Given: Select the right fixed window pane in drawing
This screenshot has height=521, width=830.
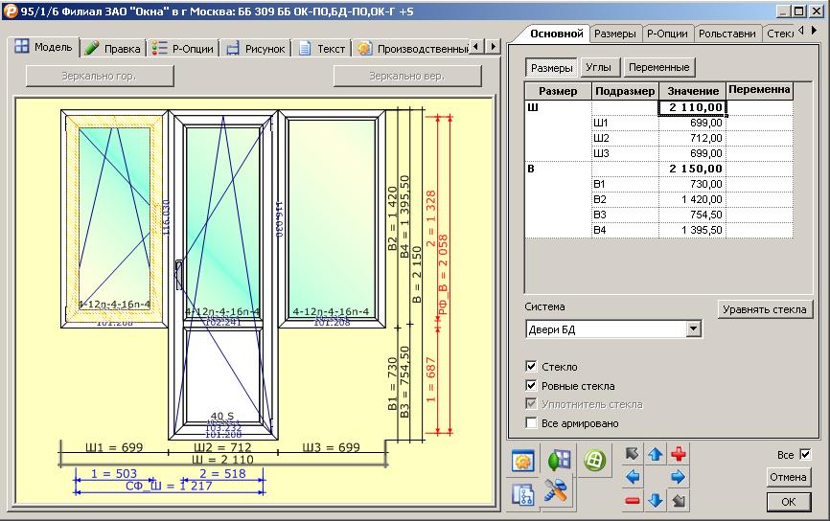Looking at the screenshot, I should coord(332,219).
